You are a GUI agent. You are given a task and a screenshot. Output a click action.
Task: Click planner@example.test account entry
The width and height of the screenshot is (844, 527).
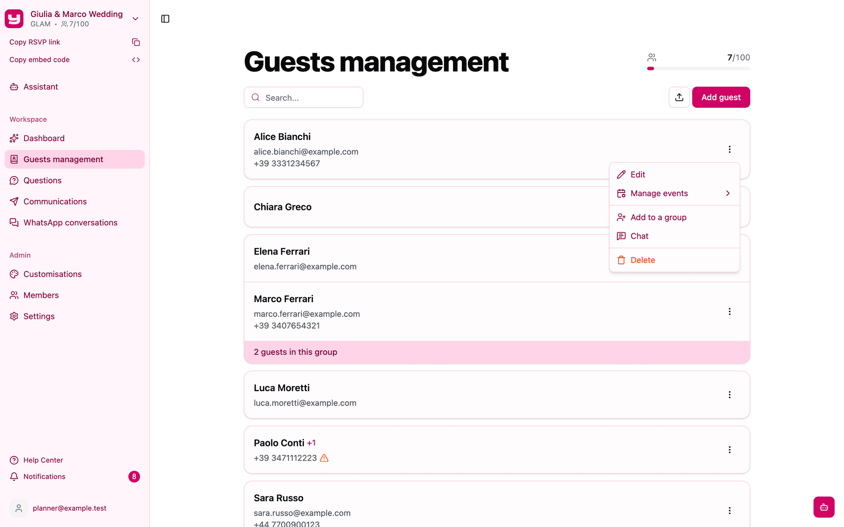pyautogui.click(x=75, y=508)
